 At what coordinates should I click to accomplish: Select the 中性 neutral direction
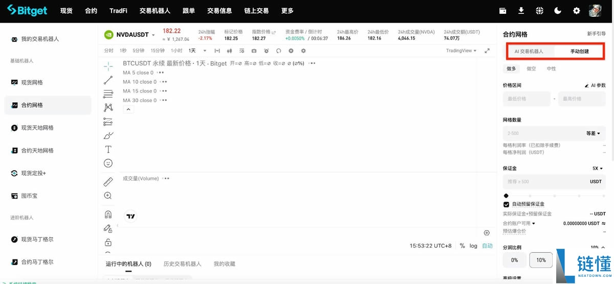(551, 68)
